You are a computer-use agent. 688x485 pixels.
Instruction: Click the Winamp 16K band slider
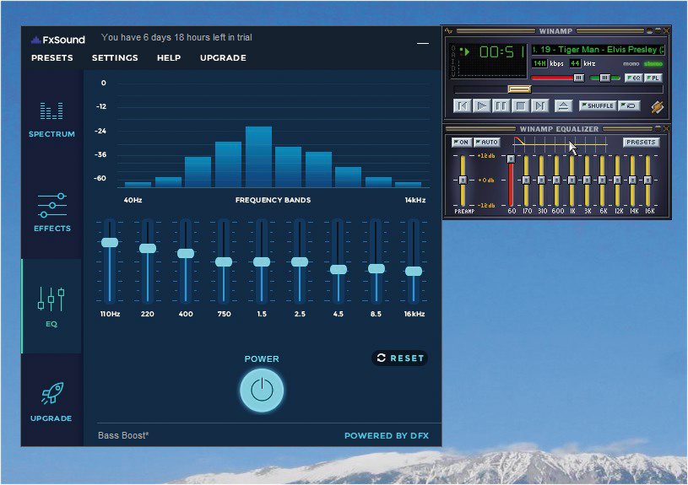tap(647, 181)
